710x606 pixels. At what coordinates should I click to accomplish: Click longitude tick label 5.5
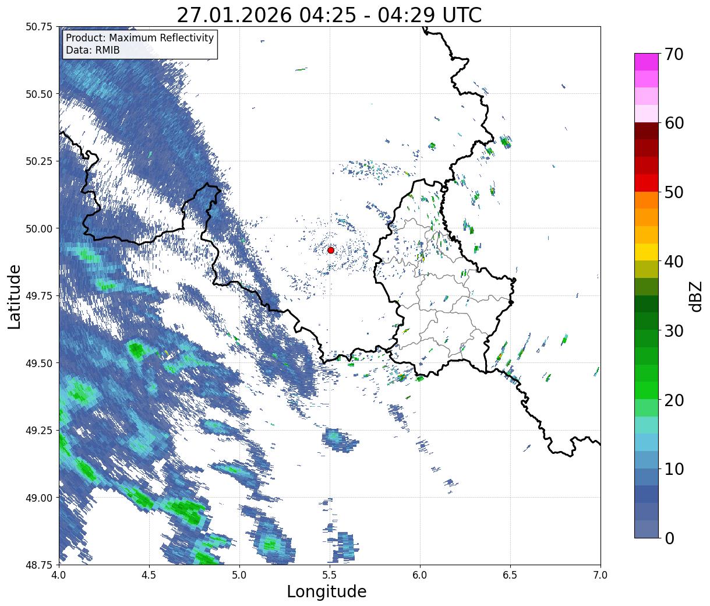pyautogui.click(x=330, y=575)
